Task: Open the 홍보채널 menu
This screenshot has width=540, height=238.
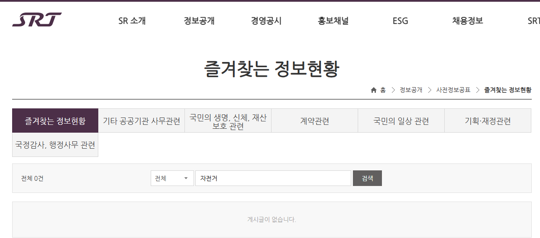Action: pos(333,21)
